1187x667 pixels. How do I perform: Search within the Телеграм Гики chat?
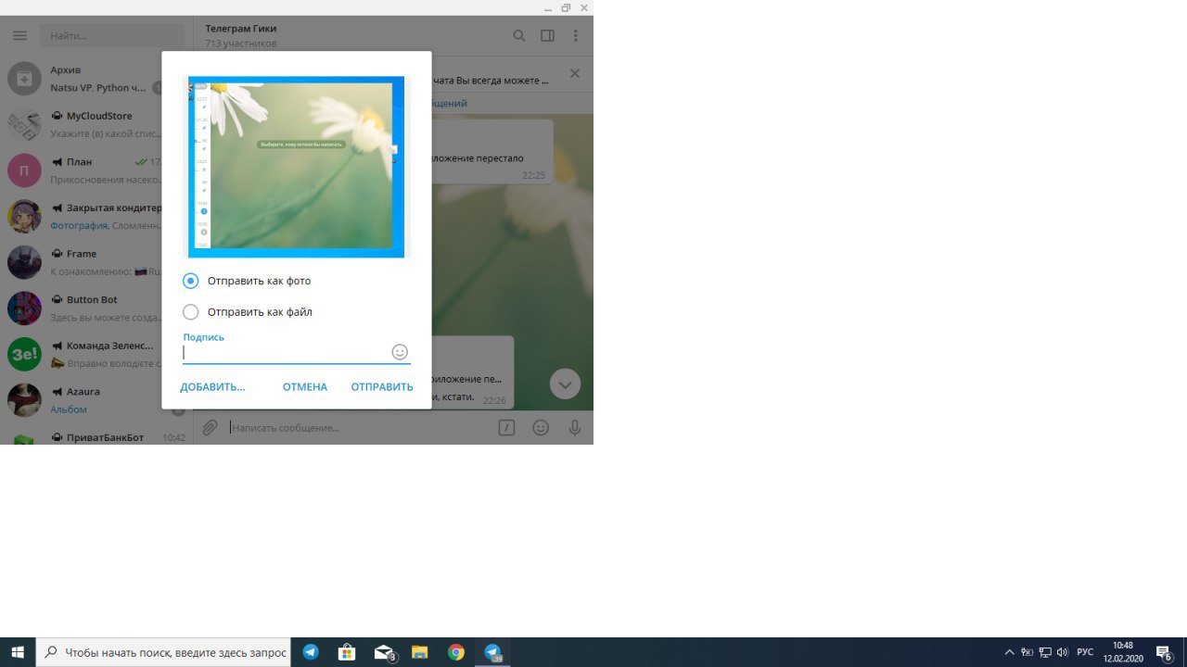[519, 36]
